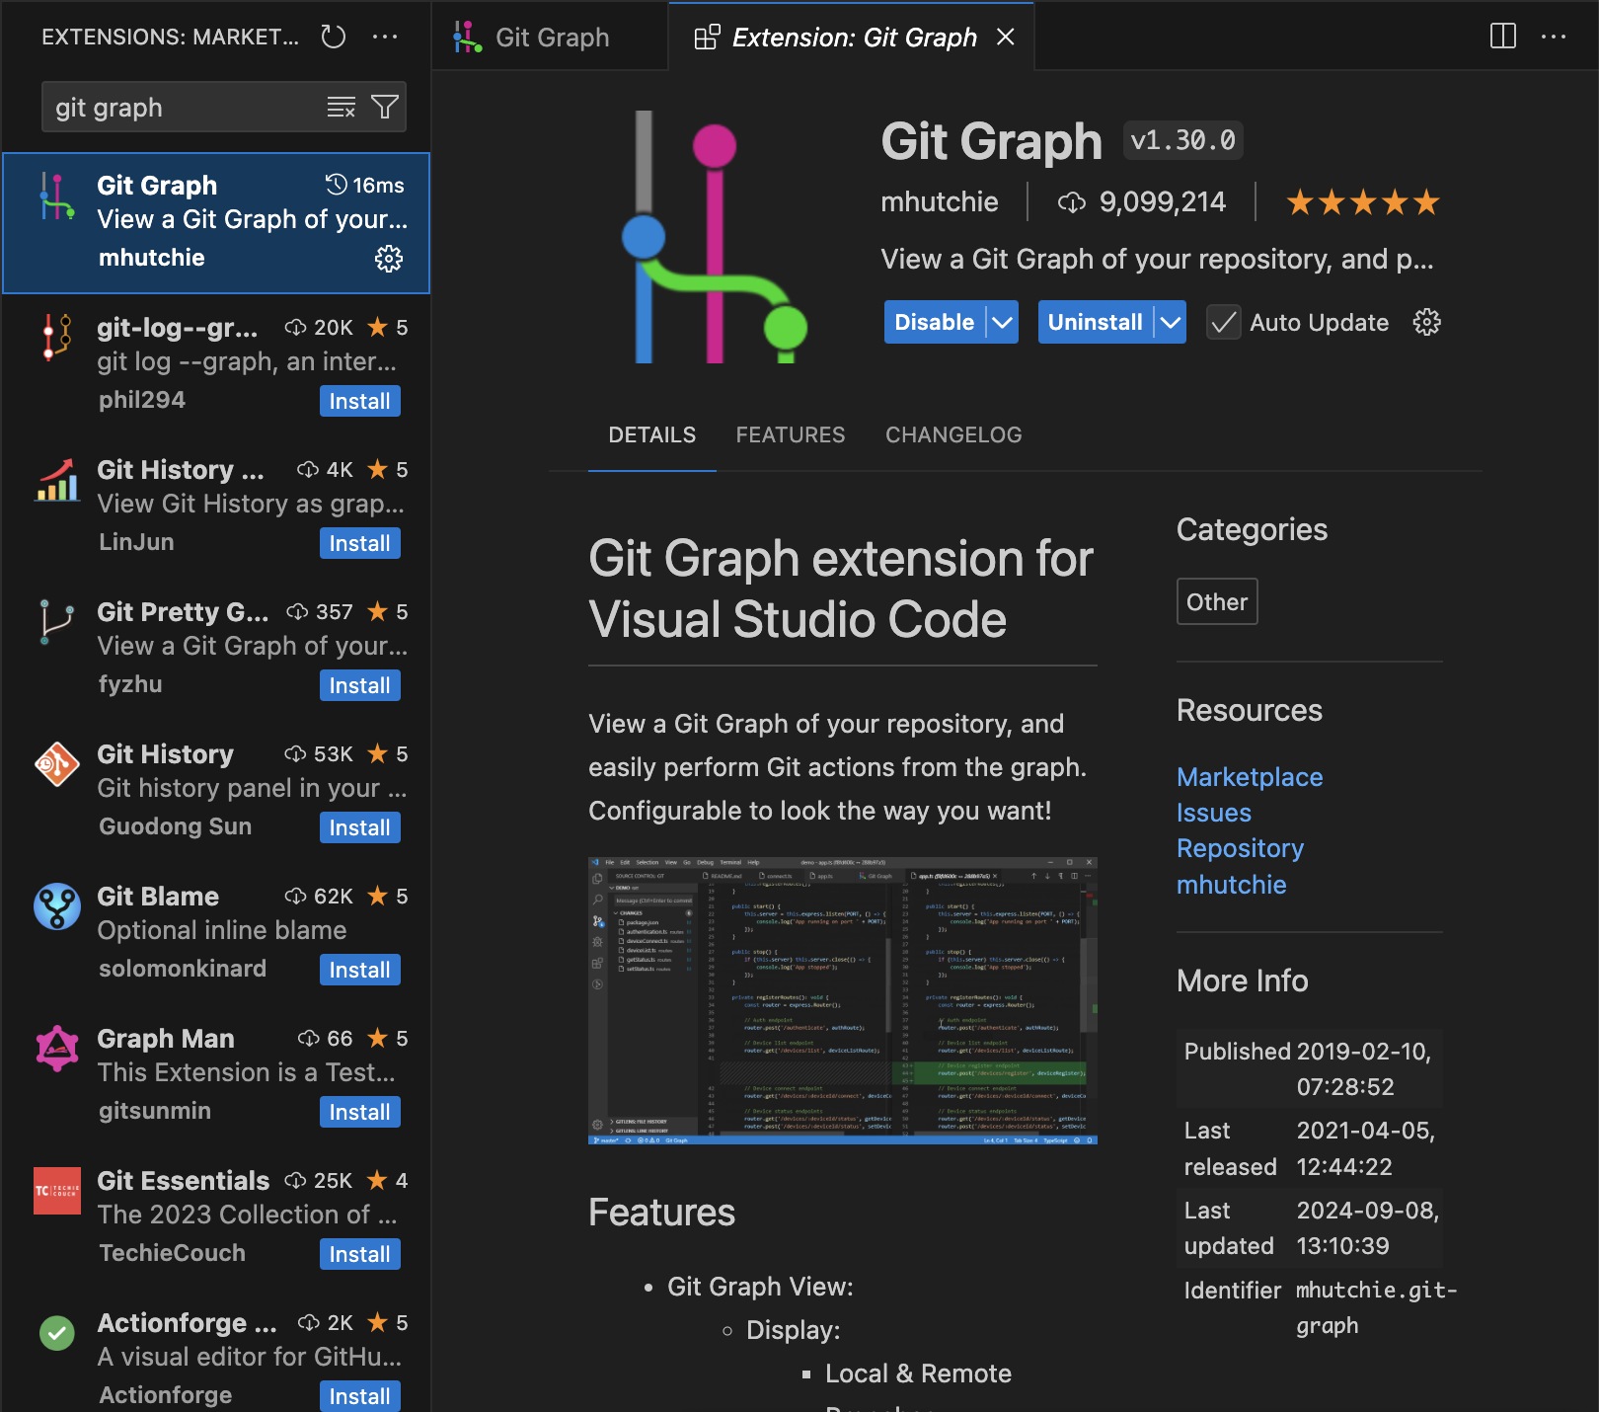Click the v1.30.0 version badge
Screen dimensions: 1599x1412
tap(1182, 140)
